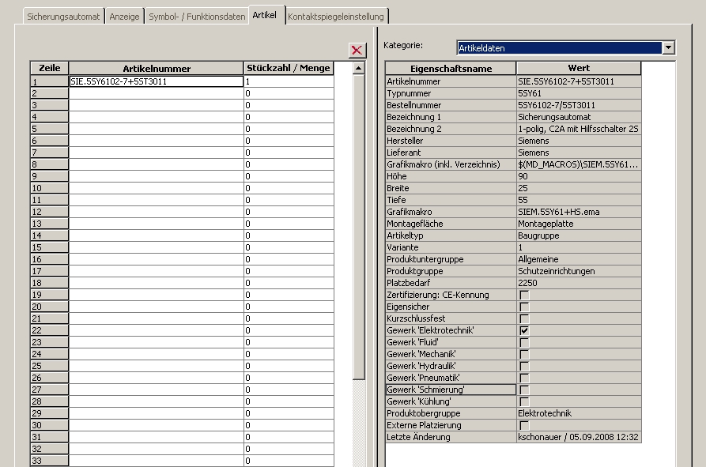Click the Artikelnummer column header

click(157, 69)
